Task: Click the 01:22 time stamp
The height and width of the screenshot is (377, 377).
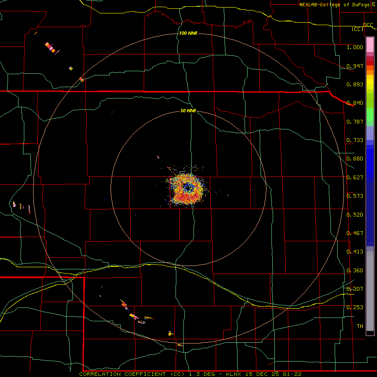Action: [x=292, y=374]
